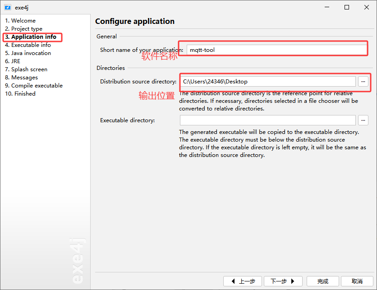
Task: Select the Java invocation step
Action: pyautogui.click(x=28, y=53)
